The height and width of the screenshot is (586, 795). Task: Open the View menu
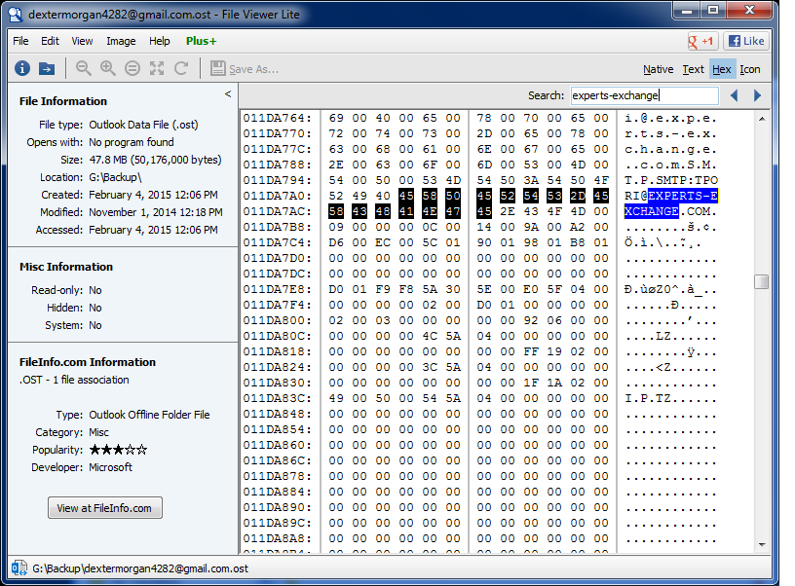point(82,41)
